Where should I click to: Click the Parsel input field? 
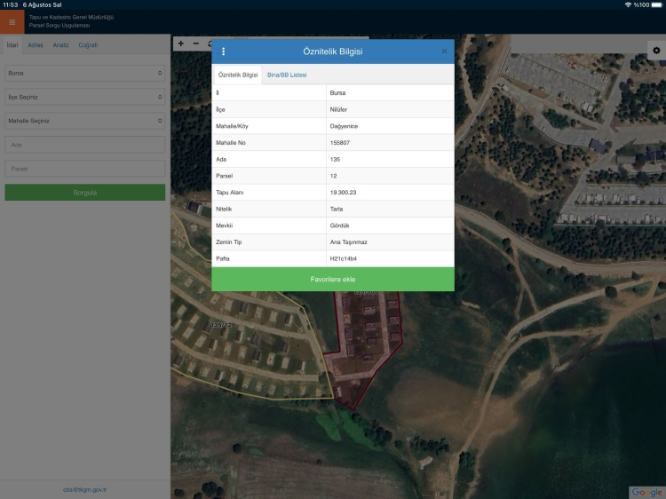click(x=84, y=168)
